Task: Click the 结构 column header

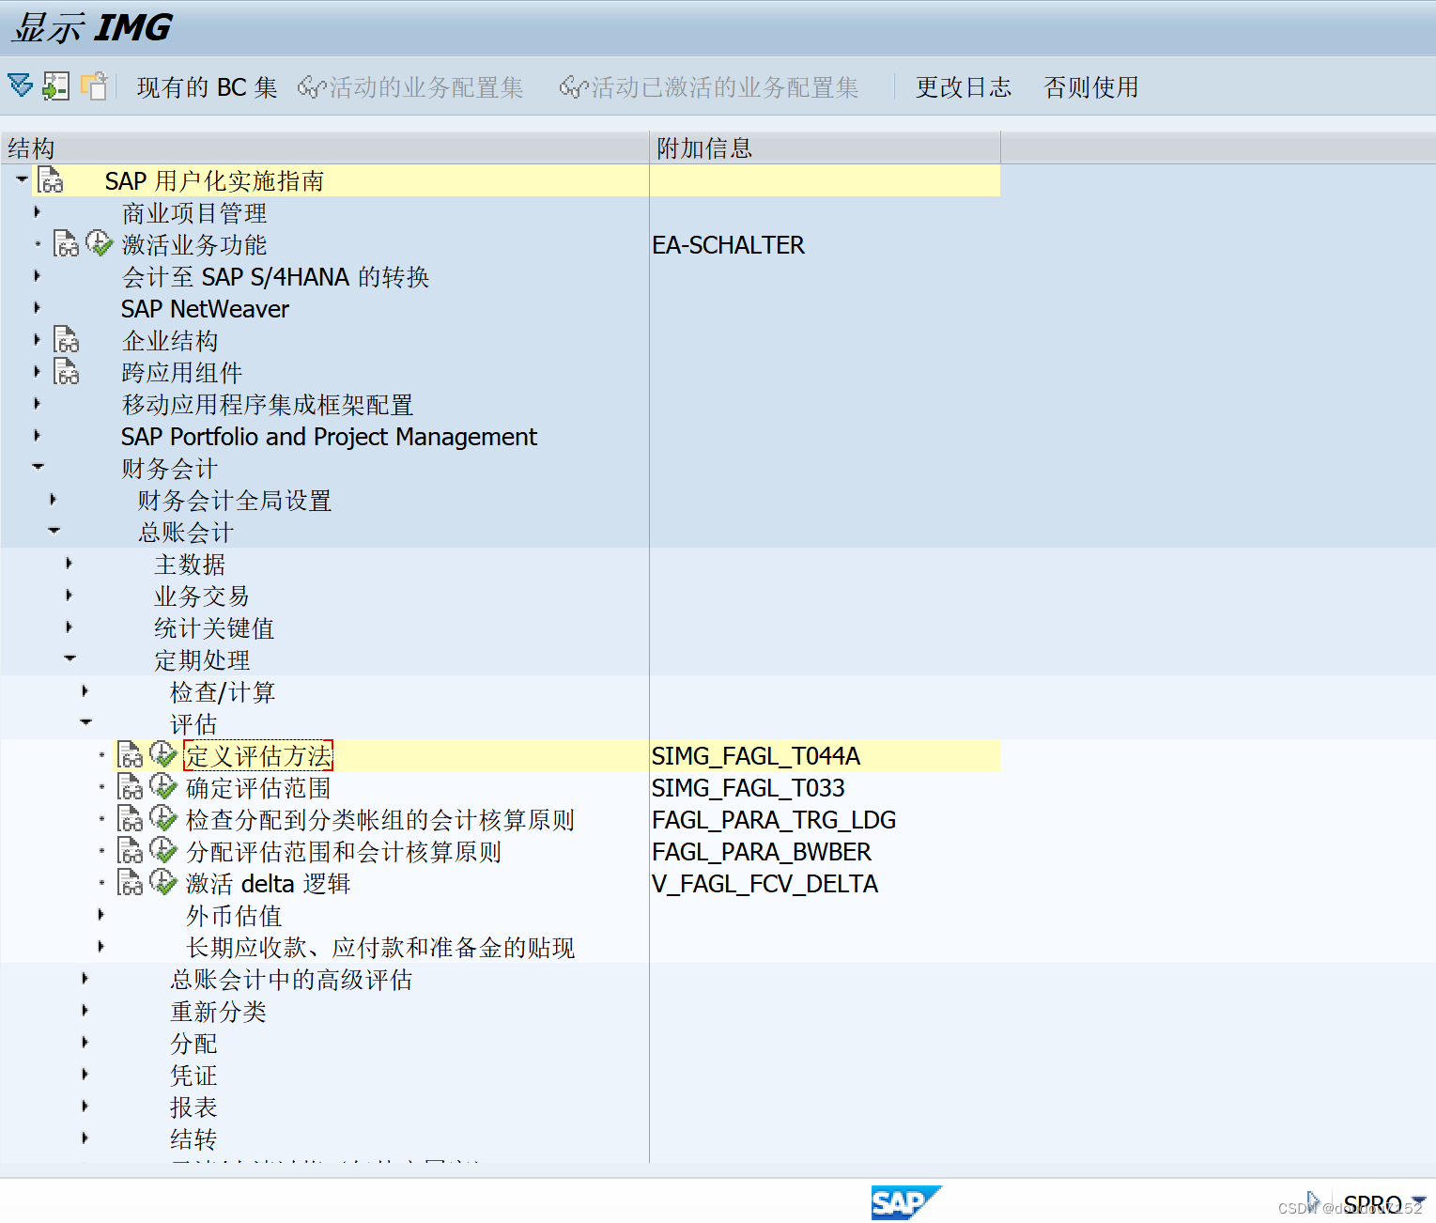Action: pos(324,147)
